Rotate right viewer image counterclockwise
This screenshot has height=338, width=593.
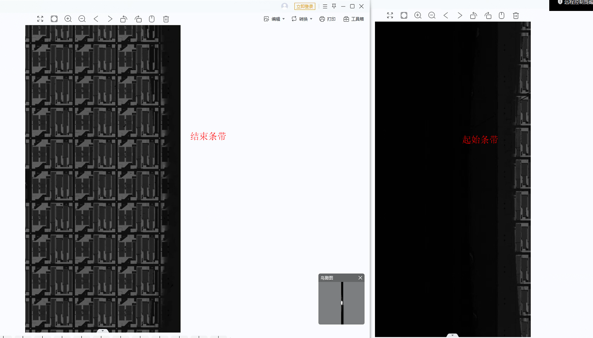pos(473,15)
